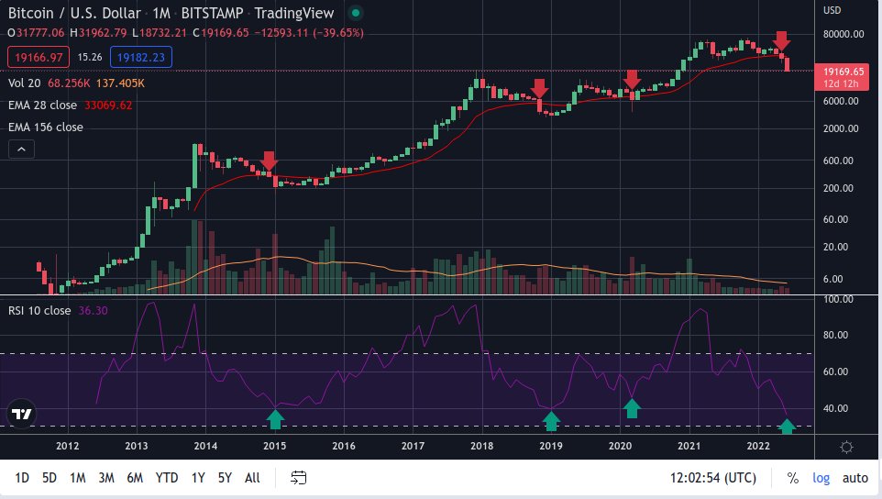
Task: Click the EMA value 33069.62
Action: pyautogui.click(x=108, y=105)
